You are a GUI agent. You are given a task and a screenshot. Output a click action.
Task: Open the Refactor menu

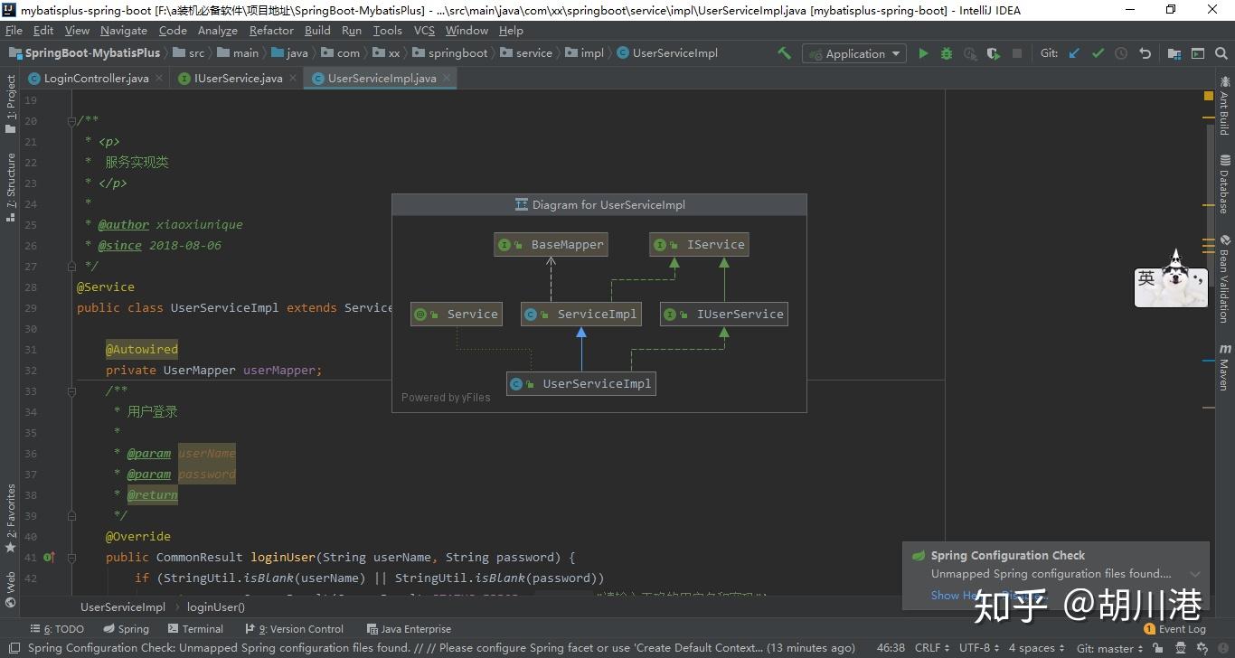point(271,30)
